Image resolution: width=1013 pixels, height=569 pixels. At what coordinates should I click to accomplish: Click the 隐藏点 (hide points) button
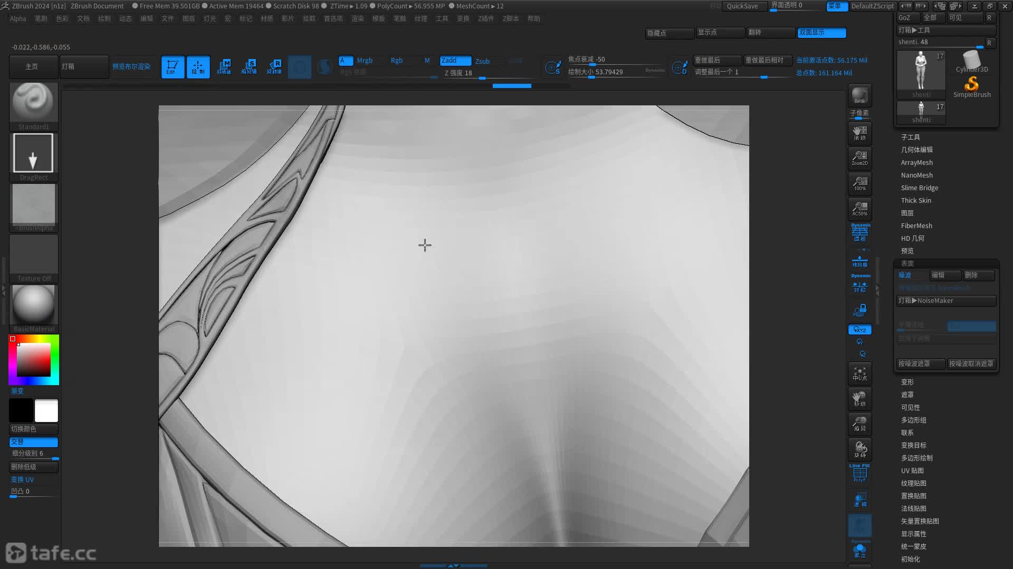(670, 33)
